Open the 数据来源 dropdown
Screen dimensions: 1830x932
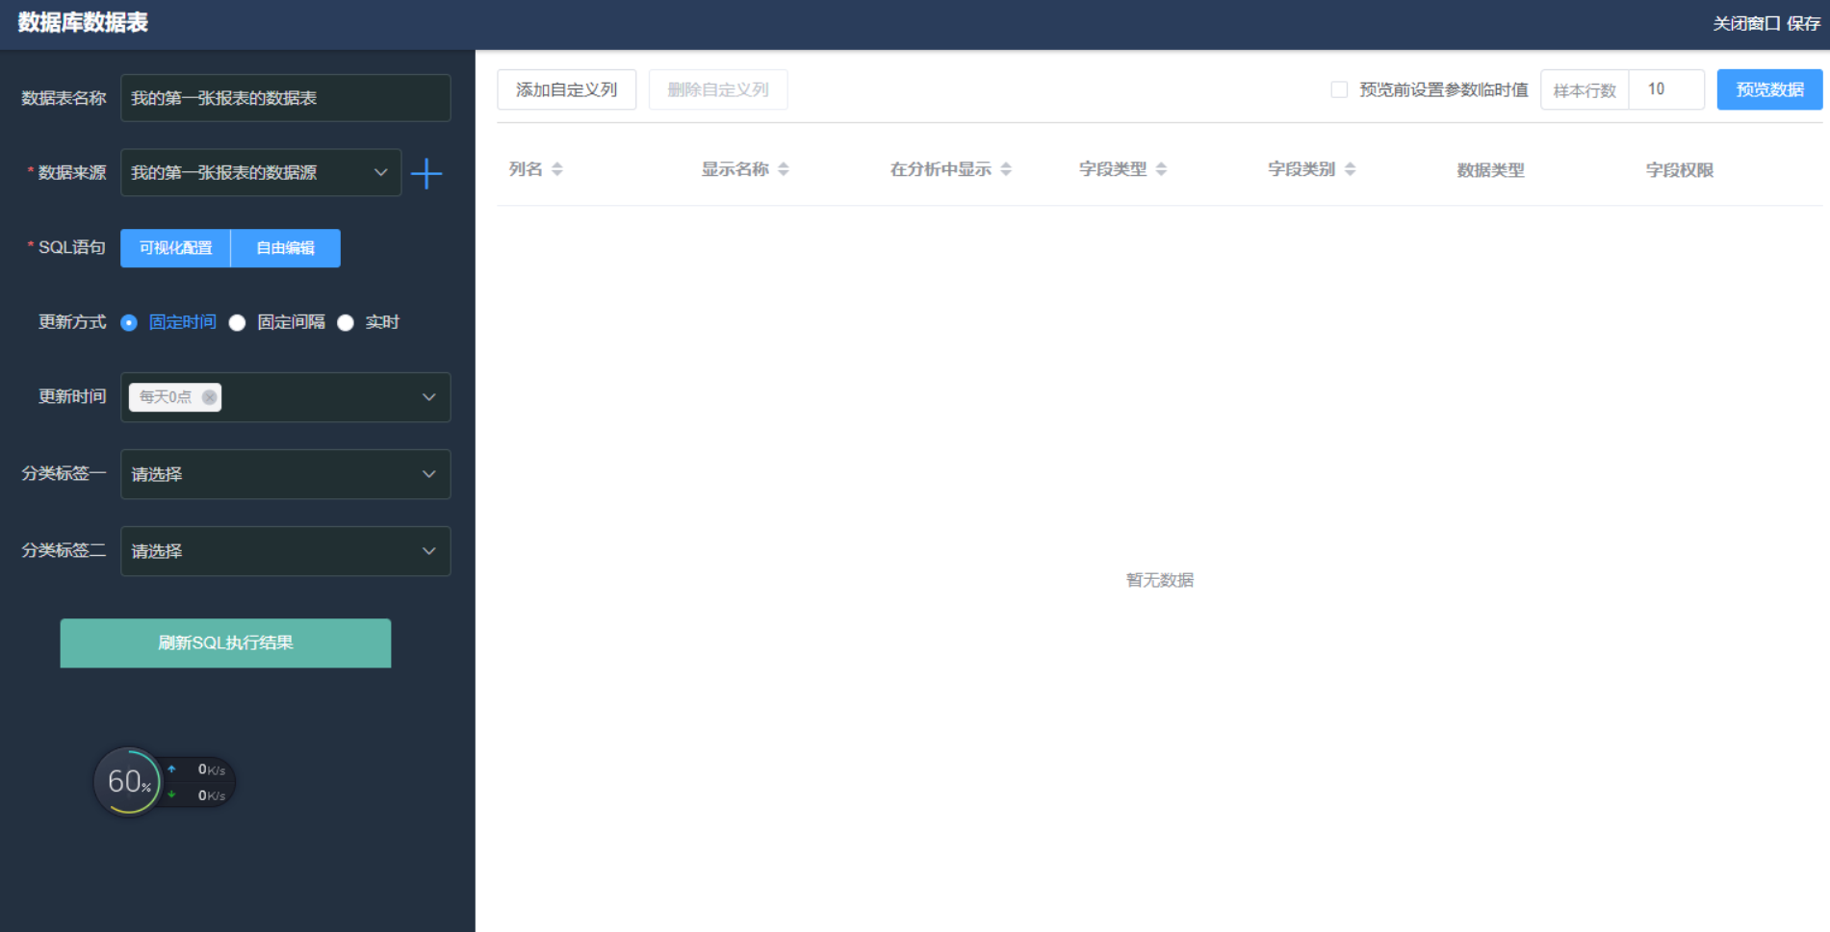tap(261, 173)
